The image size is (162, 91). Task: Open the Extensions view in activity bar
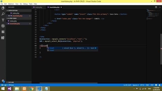(3, 32)
